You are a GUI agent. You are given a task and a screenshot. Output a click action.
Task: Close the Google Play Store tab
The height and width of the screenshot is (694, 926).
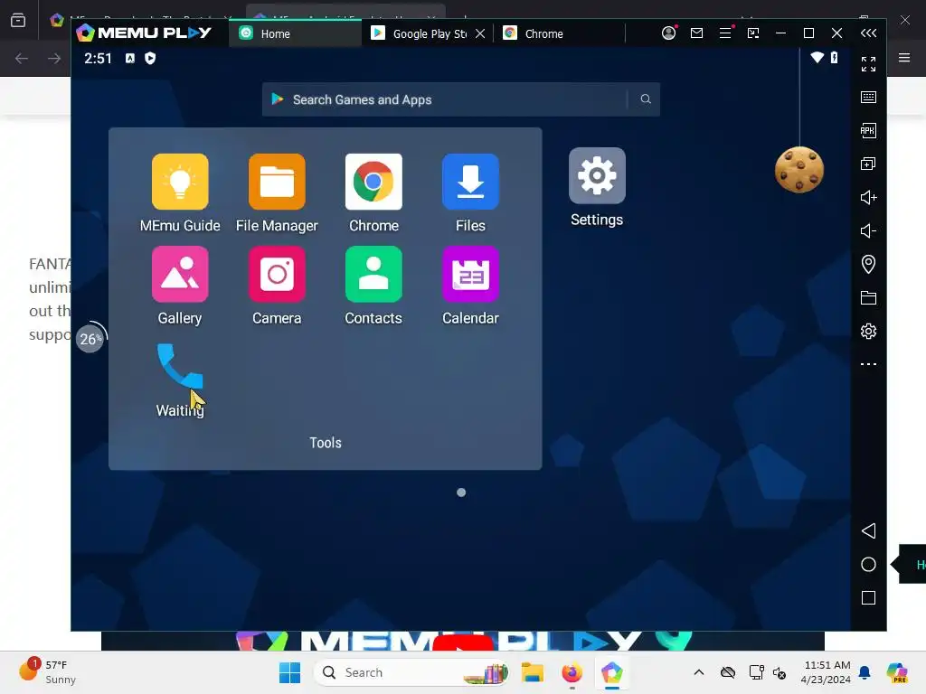coord(480,33)
